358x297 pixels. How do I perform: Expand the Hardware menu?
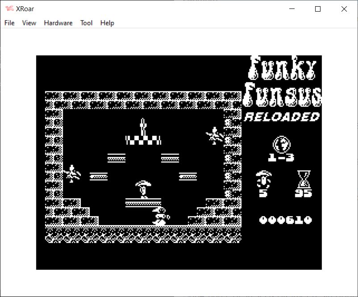coord(58,23)
